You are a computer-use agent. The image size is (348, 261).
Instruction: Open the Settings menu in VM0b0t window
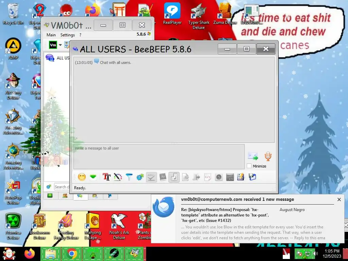[68, 35]
